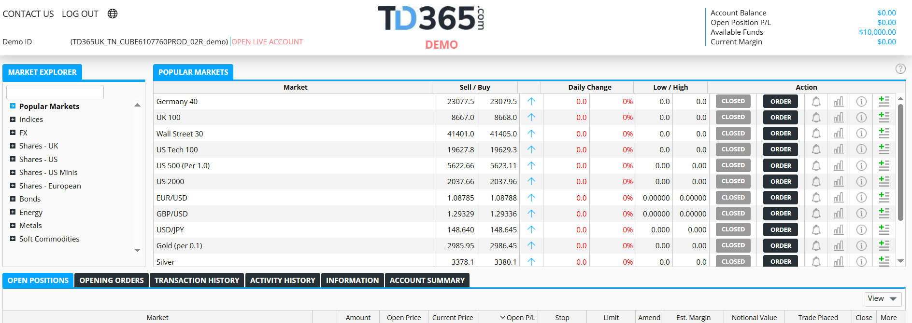This screenshot has width=912, height=323.
Task: Open chart icon for EUR/USD
Action: pyautogui.click(x=839, y=198)
